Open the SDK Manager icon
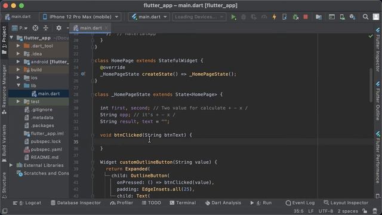The width and height of the screenshot is (382, 215). tap(352, 17)
